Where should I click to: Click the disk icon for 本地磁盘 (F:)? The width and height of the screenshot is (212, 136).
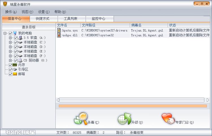[20, 56]
